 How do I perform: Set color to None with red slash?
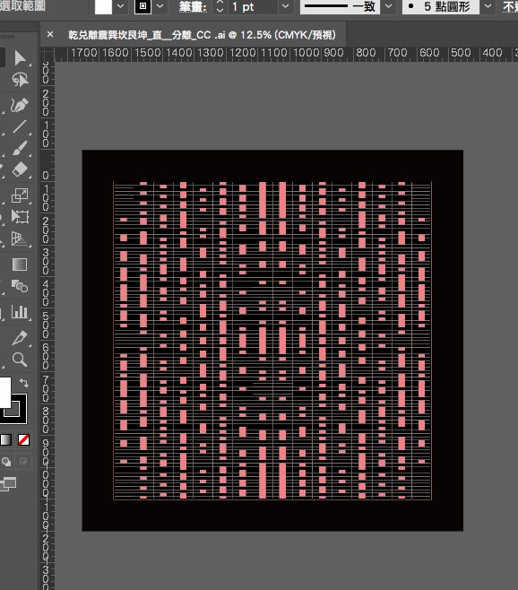[x=23, y=439]
